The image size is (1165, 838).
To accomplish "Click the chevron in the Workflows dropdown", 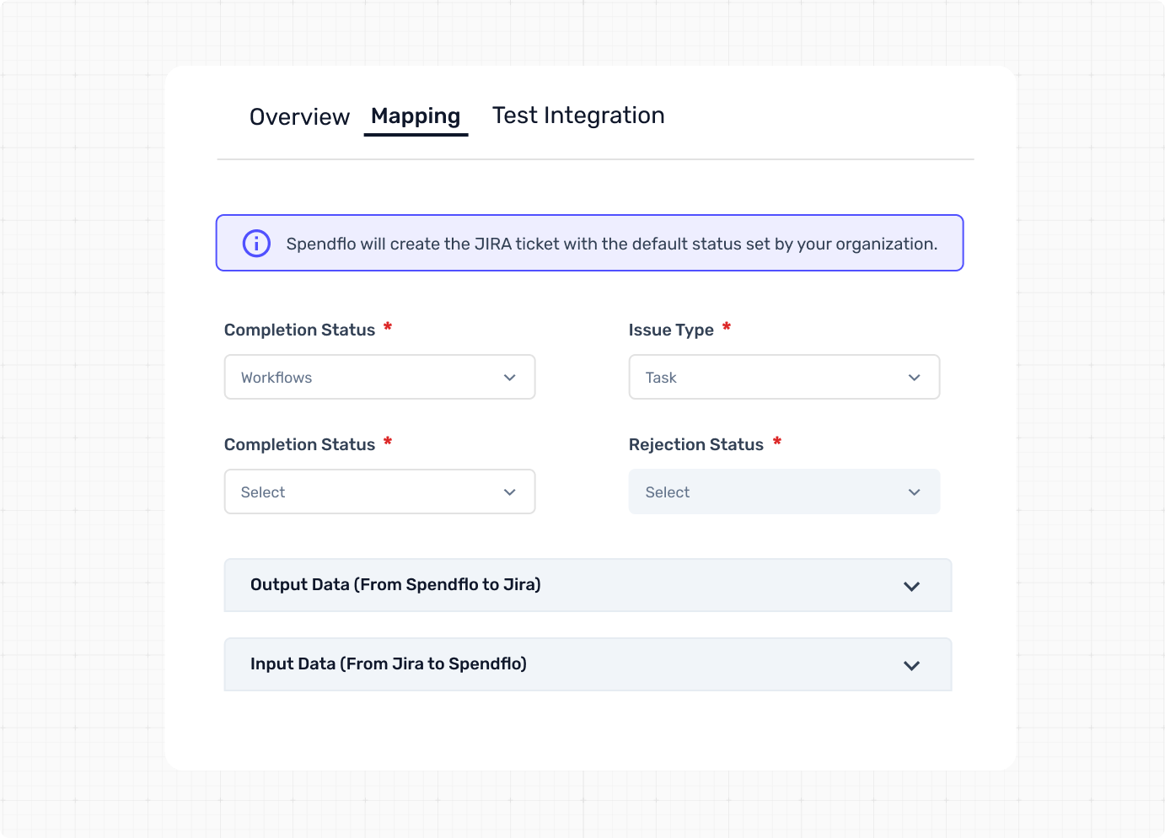I will pos(509,378).
